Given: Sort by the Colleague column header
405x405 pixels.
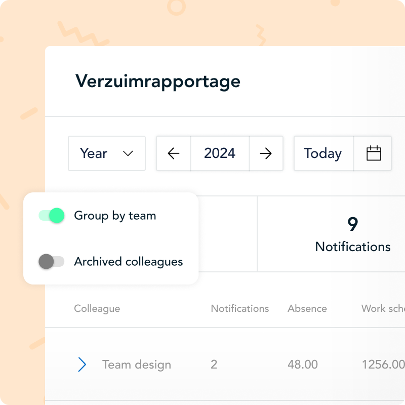Looking at the screenshot, I should coord(97,308).
